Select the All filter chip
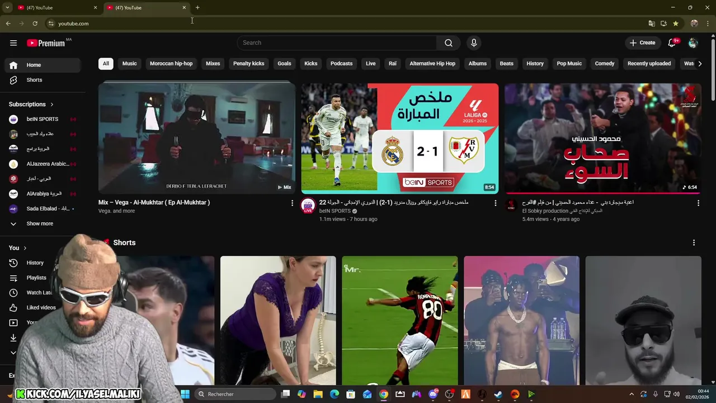The width and height of the screenshot is (716, 403). pyautogui.click(x=106, y=63)
